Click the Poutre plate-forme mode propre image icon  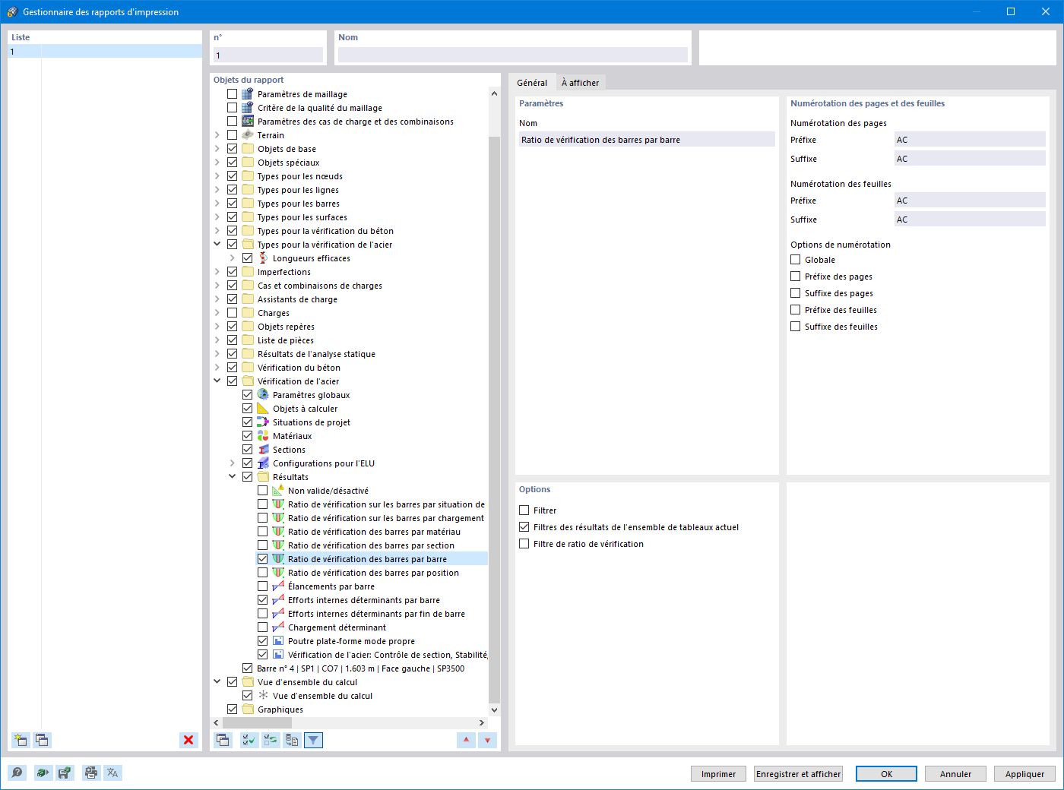click(x=278, y=641)
